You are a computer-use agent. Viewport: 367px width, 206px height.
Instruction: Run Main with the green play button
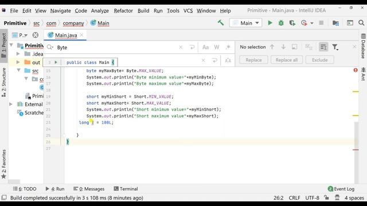(x=270, y=23)
